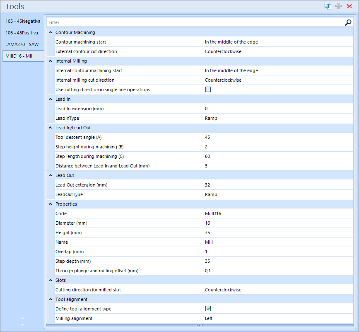Click the Milling alignment label
This screenshot has height=332, width=359.
coord(74,318)
